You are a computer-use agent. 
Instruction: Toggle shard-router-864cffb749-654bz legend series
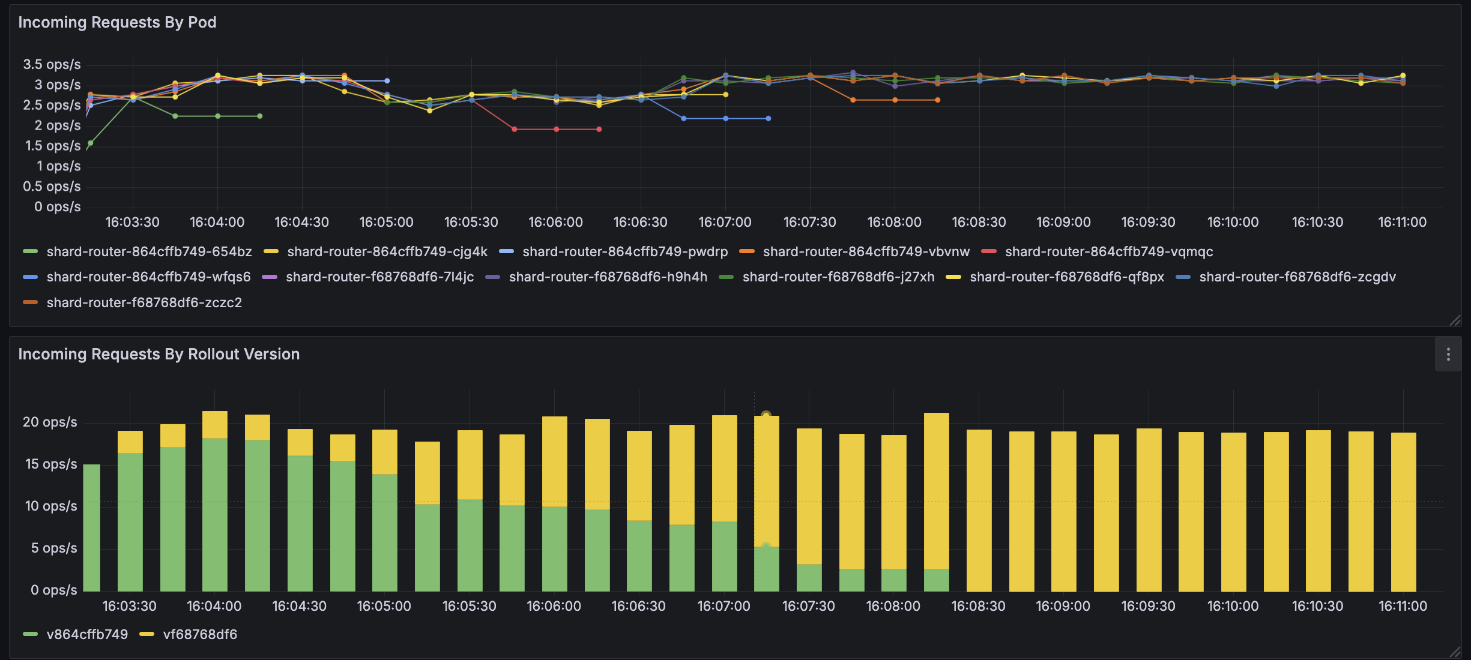coord(149,252)
